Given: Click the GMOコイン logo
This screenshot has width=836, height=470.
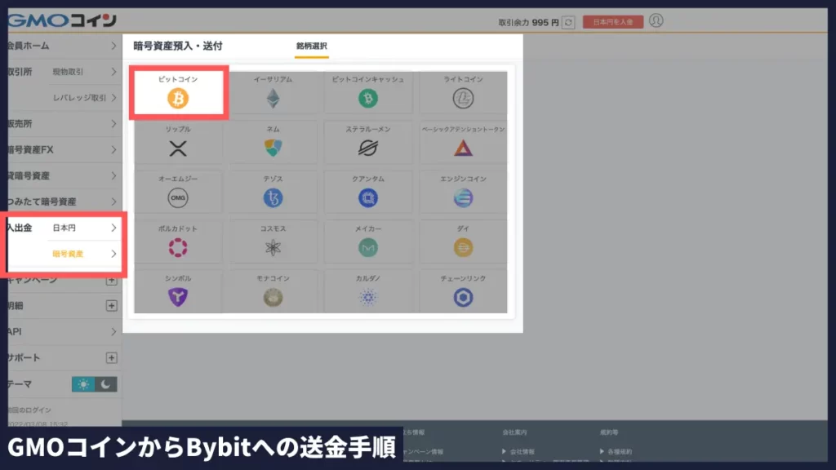Looking at the screenshot, I should click(62, 20).
